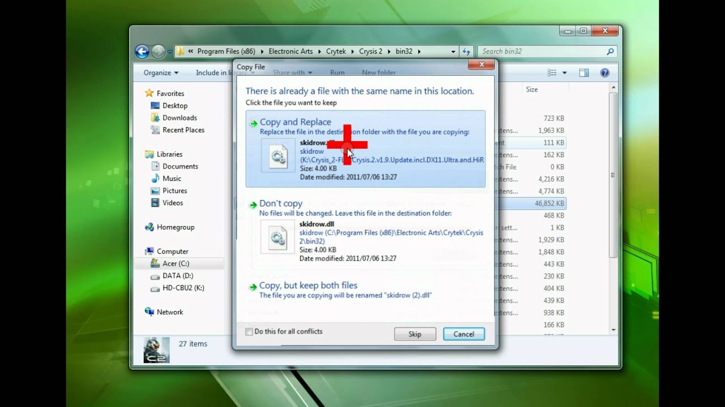Click the green arrow beside Copy, but keep both files
Screen dimensions: 725x407
pos(253,287)
